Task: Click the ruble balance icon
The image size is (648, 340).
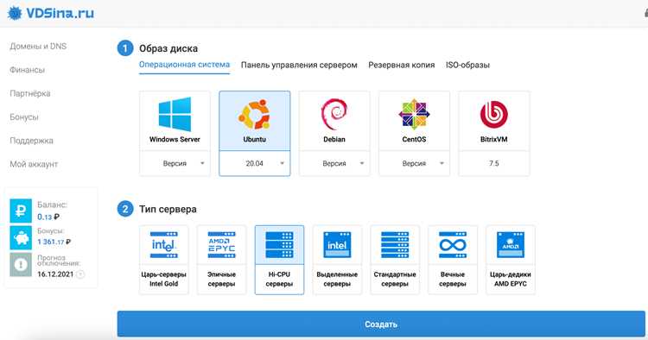Action: click(x=21, y=211)
